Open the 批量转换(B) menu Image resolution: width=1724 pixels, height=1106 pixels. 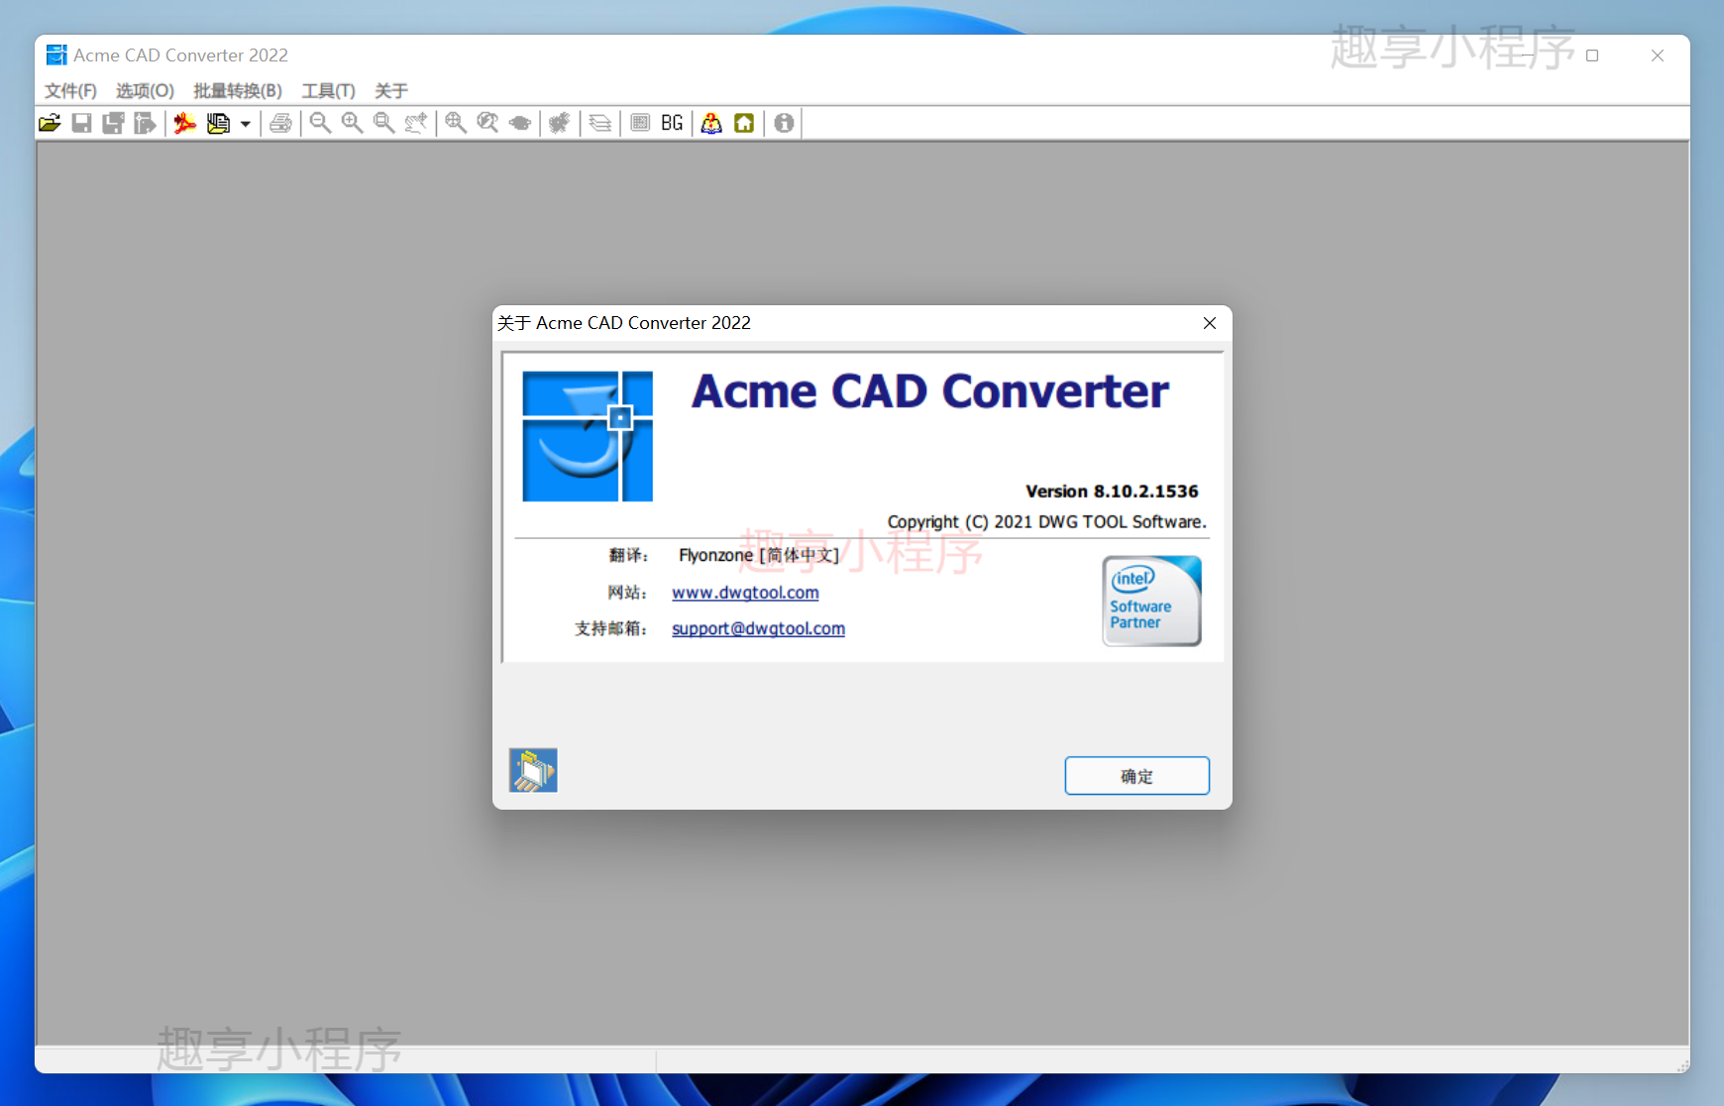[x=238, y=90]
